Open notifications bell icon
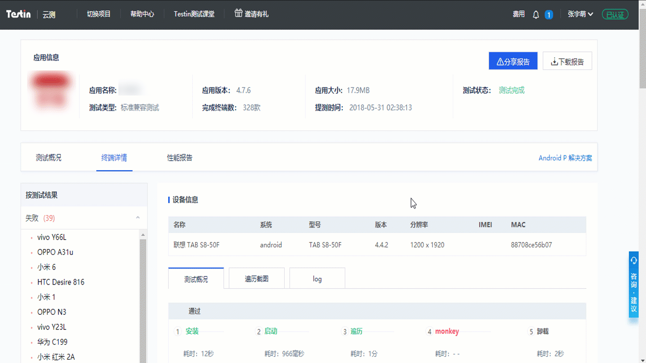646x363 pixels. pyautogui.click(x=536, y=15)
